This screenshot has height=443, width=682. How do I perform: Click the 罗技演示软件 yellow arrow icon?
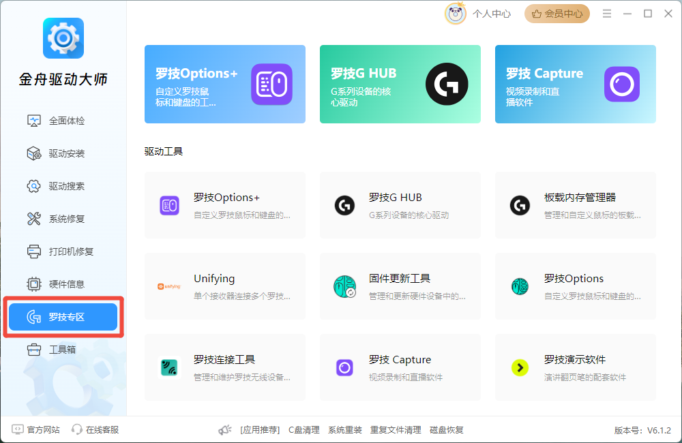pyautogui.click(x=520, y=367)
